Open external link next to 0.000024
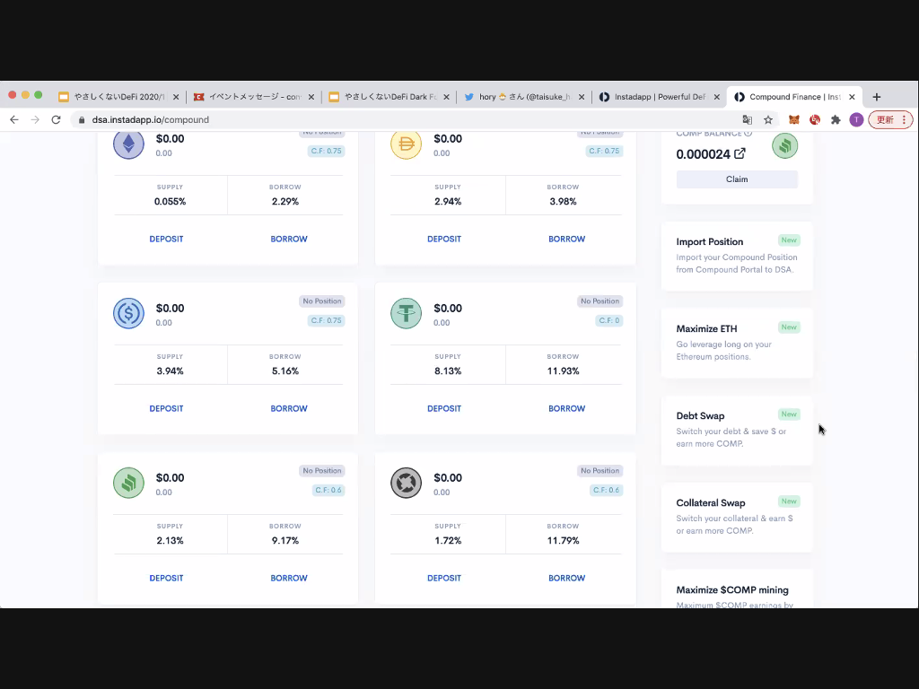 pyautogui.click(x=740, y=153)
